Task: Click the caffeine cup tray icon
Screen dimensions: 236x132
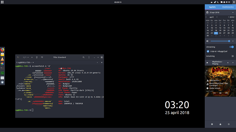Action: click(211, 2)
